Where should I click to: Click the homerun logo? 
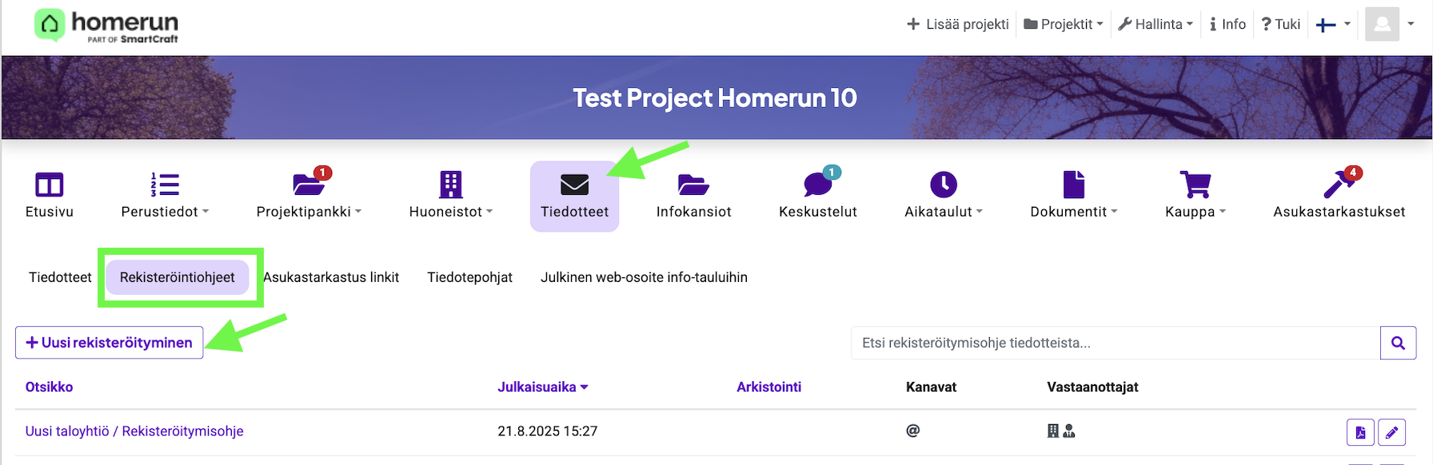106,26
